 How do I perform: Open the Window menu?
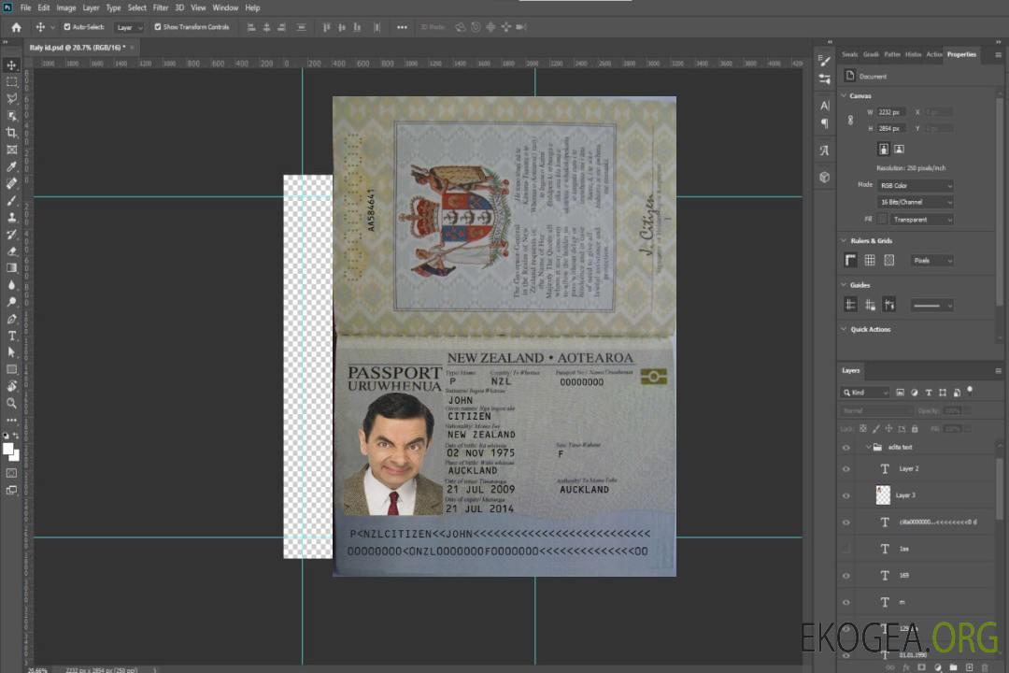[225, 7]
